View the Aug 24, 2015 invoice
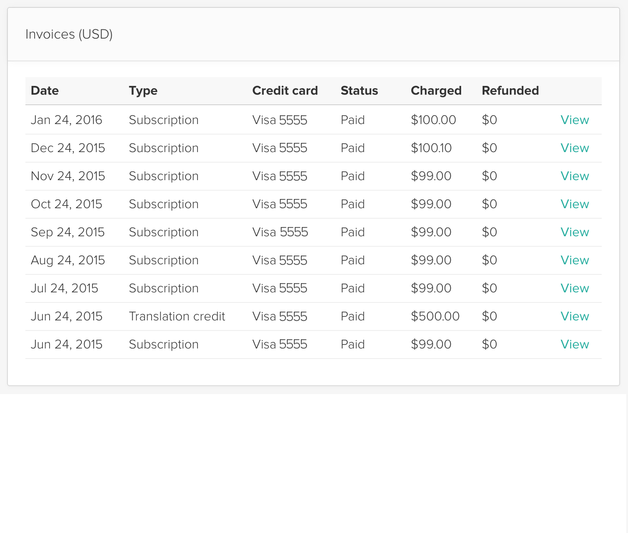Screen dimensions: 628x533 point(574,260)
